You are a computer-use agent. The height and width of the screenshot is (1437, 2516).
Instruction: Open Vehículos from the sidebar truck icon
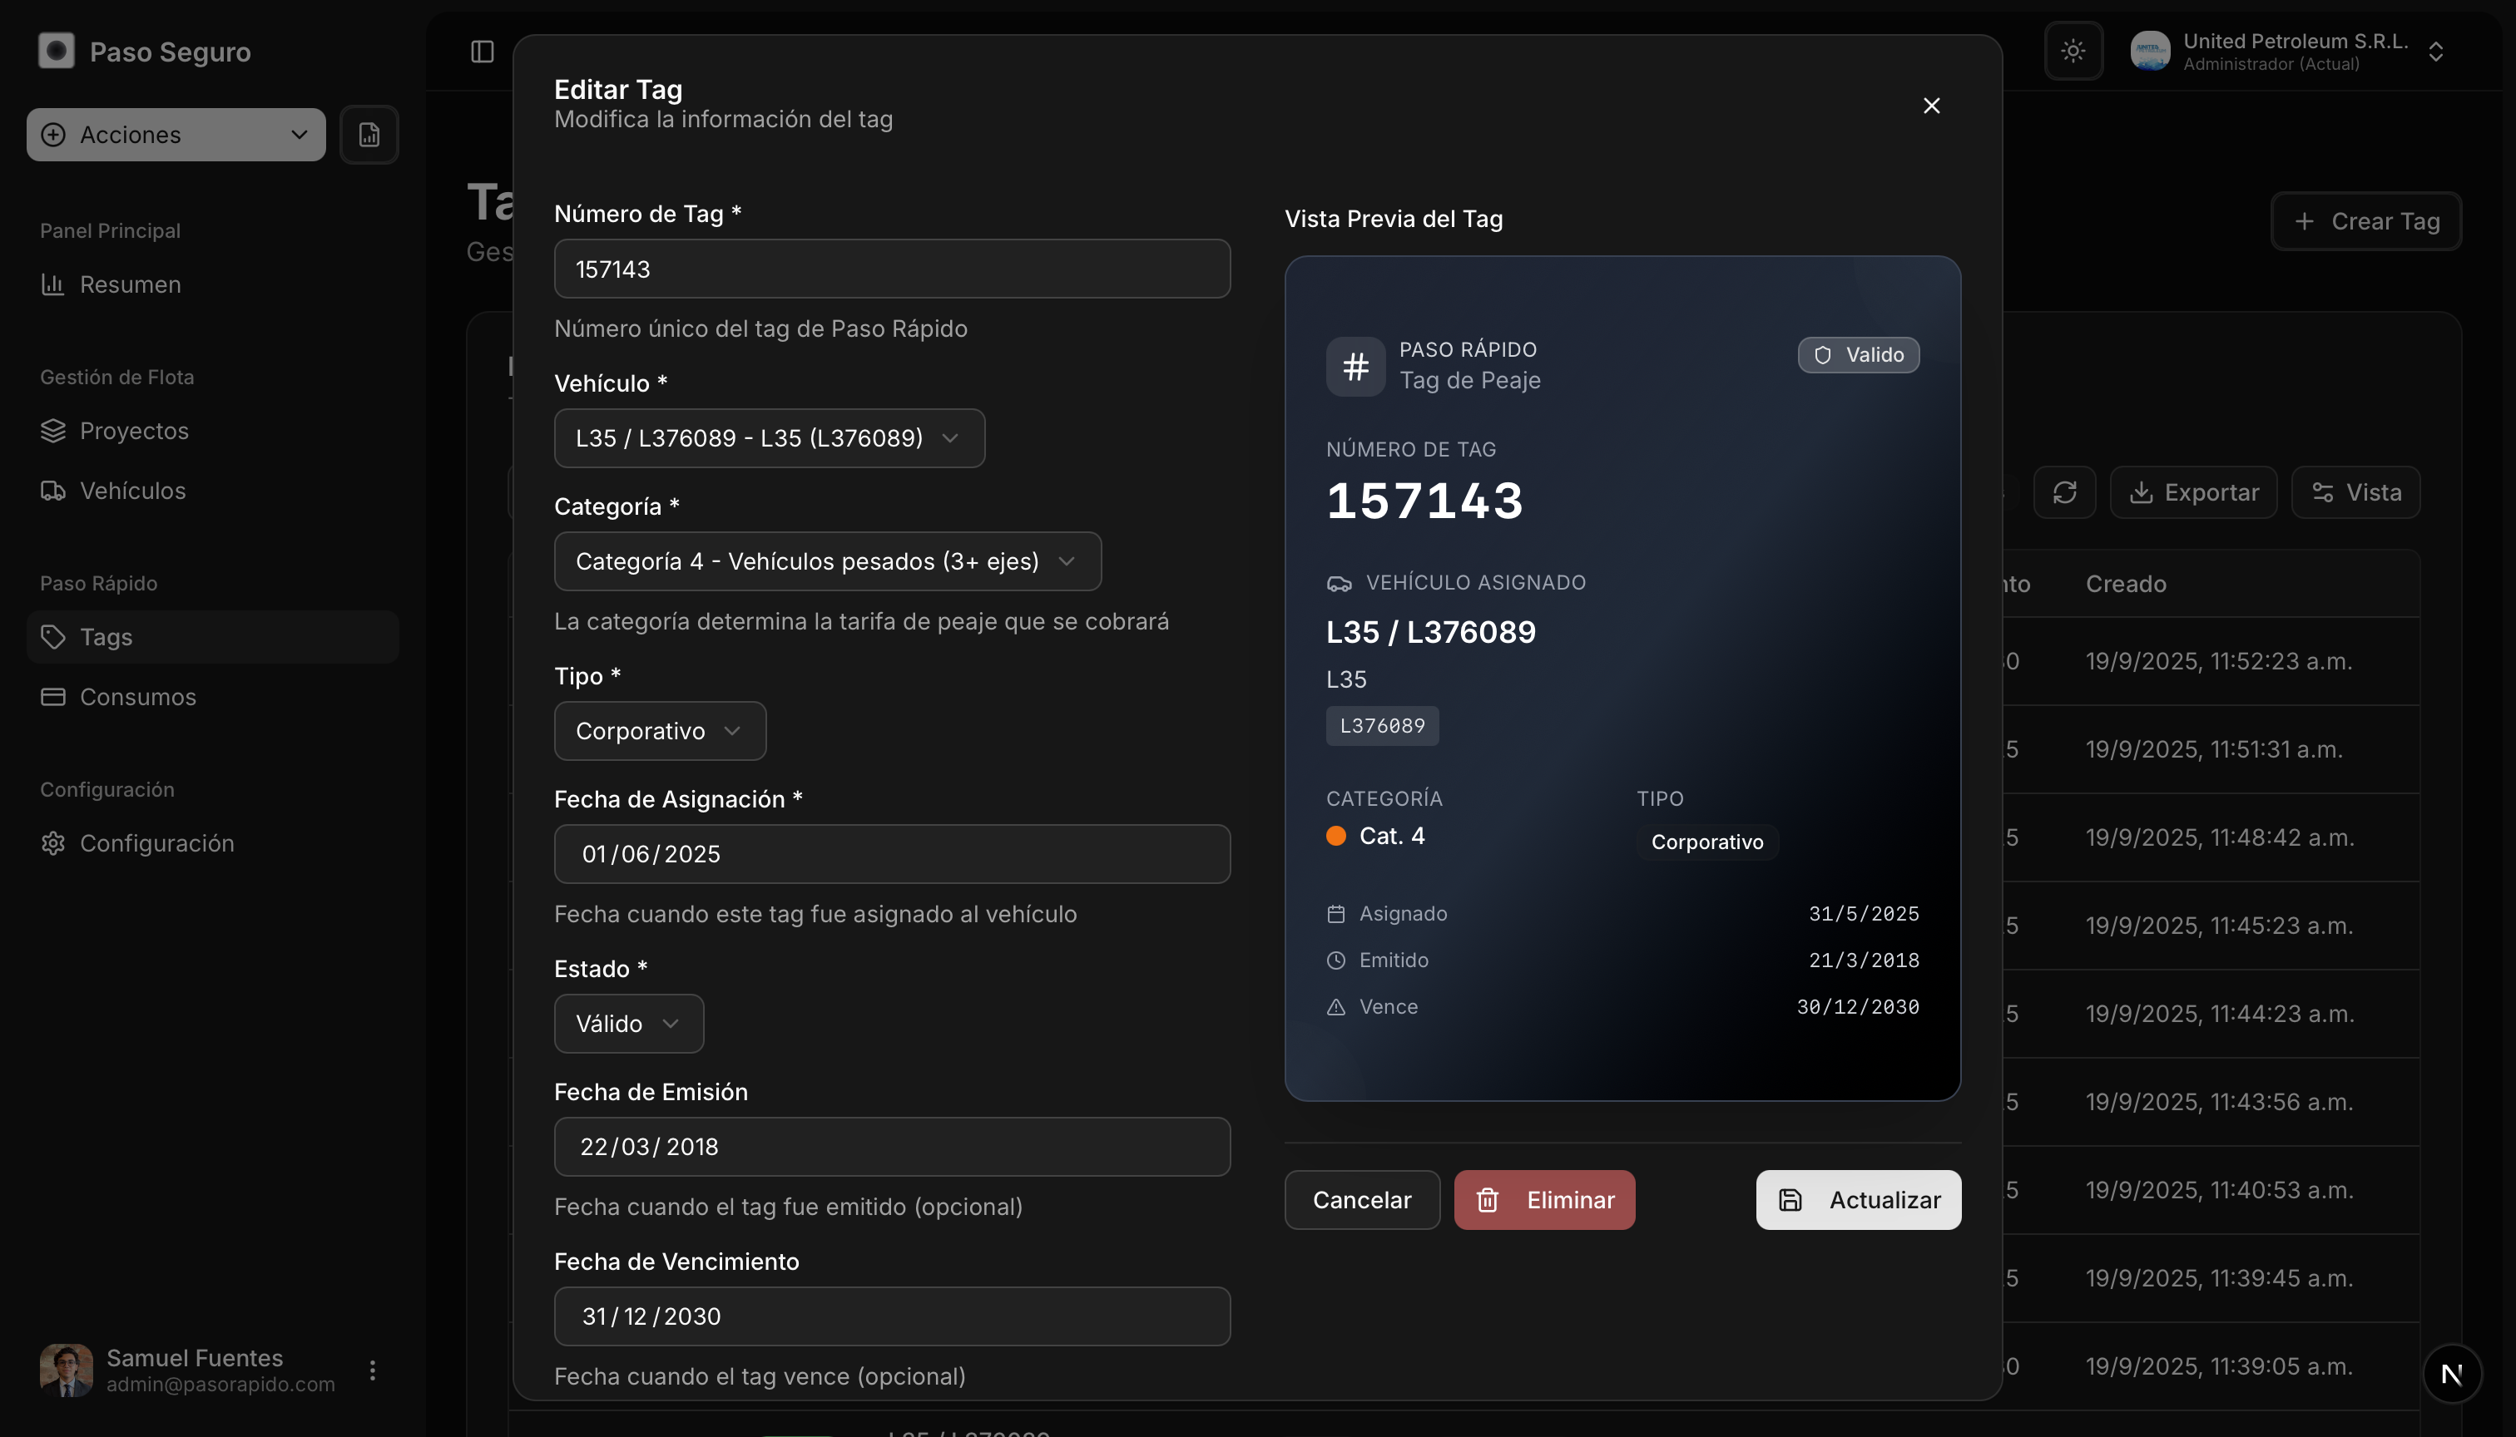tap(54, 490)
